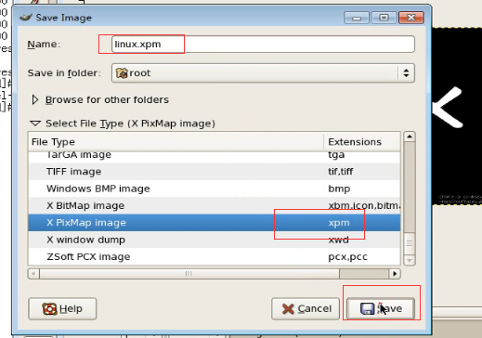Click the xpm extension cell

(339, 223)
